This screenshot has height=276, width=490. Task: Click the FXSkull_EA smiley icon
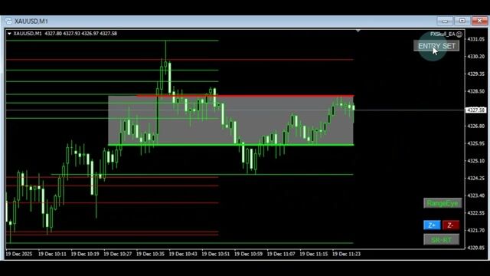459,34
